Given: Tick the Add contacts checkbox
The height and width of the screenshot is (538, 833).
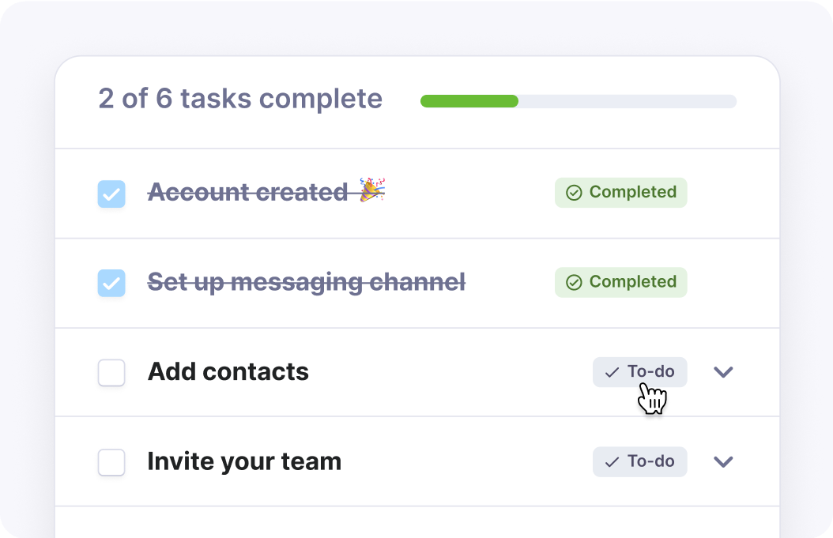Looking at the screenshot, I should pyautogui.click(x=111, y=373).
